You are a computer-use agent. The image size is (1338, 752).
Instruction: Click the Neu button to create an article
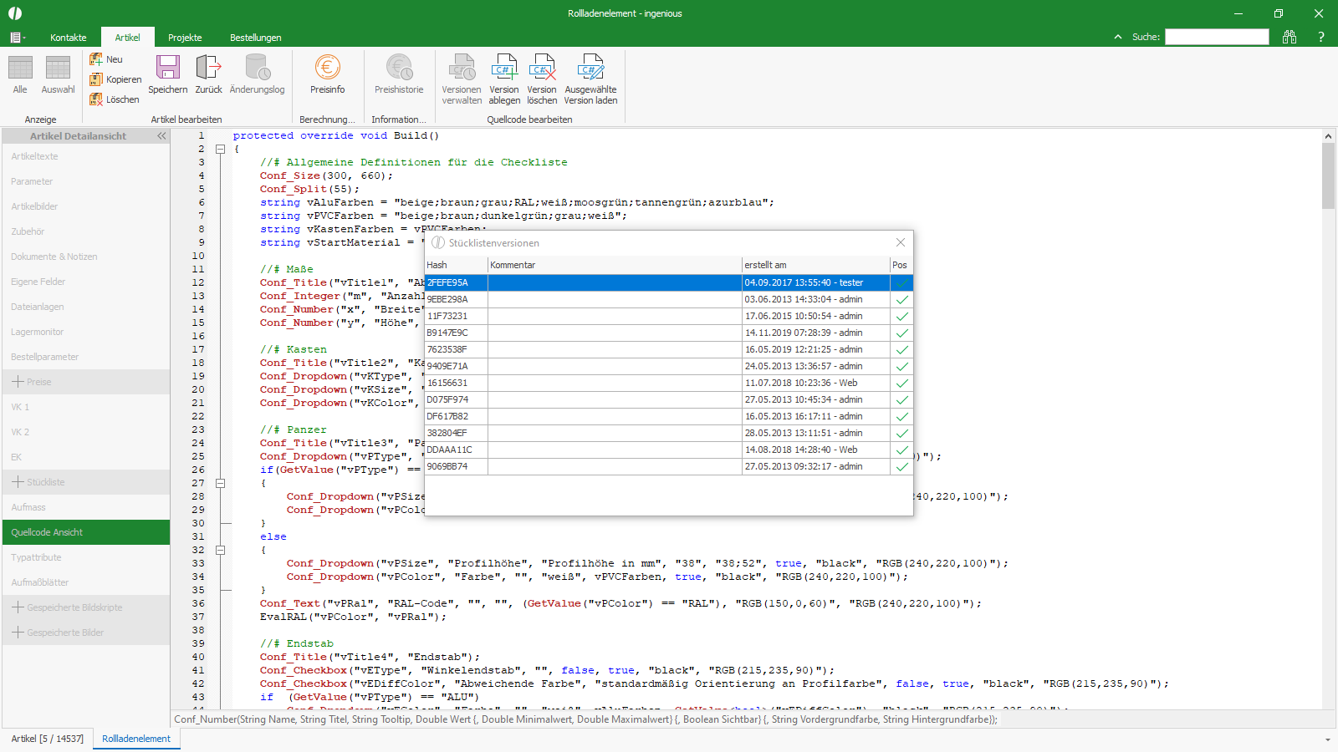[106, 59]
